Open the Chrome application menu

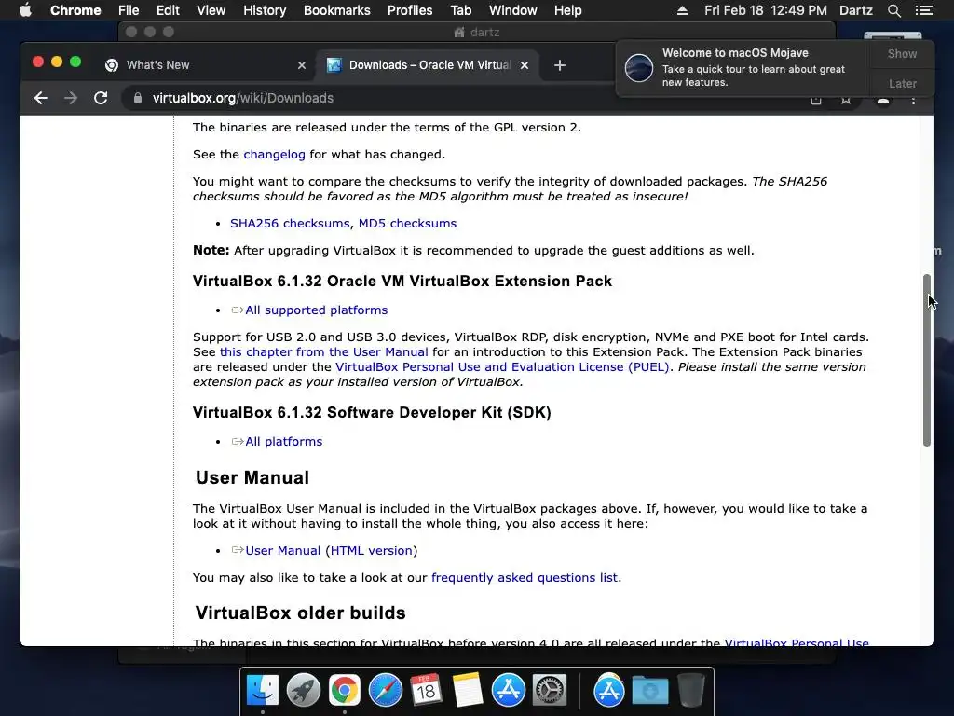(x=75, y=10)
